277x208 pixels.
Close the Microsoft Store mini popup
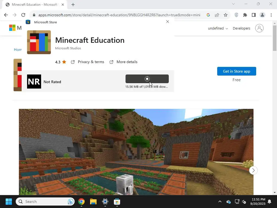click(167, 22)
